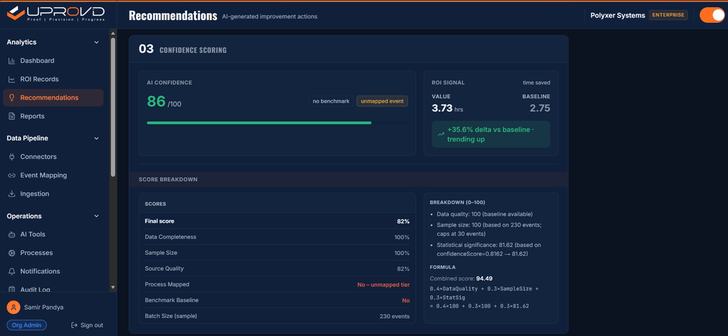Click 'Data quality: 100' bullet
Screen dimensions: 728x336
click(x=484, y=214)
